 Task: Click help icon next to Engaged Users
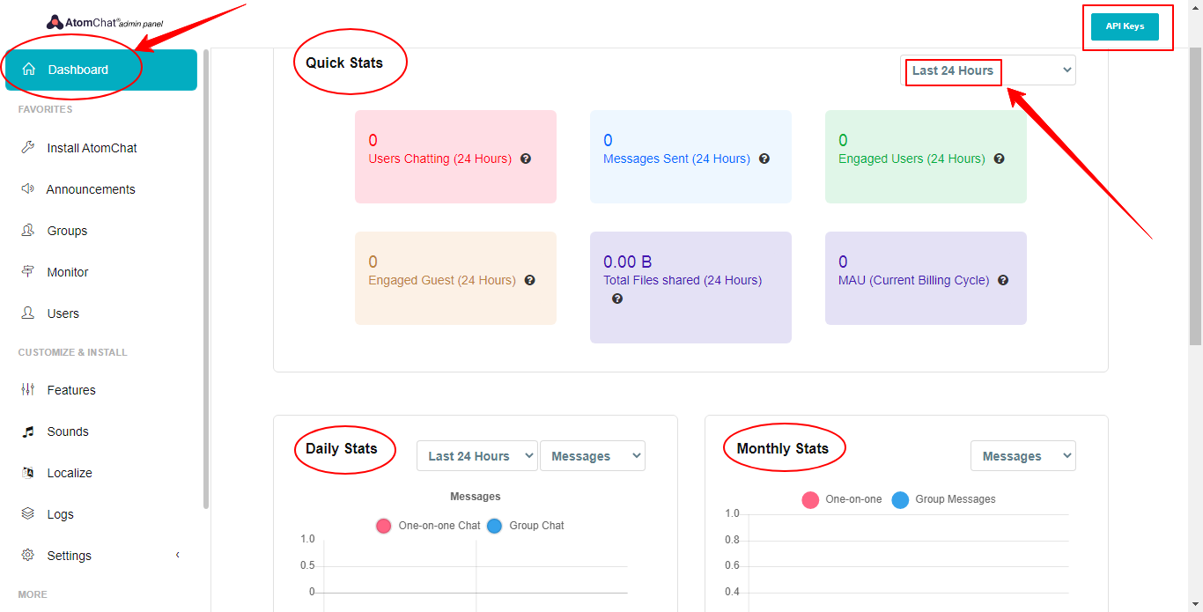(1000, 159)
